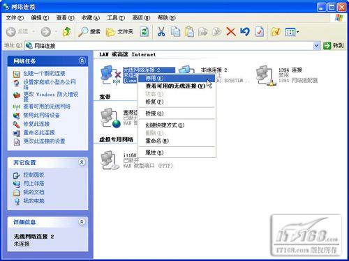Click 修复此连接 link
349x261 pixels.
[x=36, y=124]
